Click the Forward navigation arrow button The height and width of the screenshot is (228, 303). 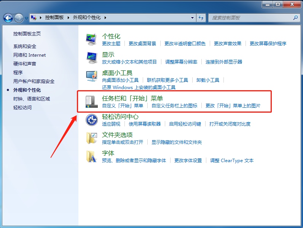19,18
